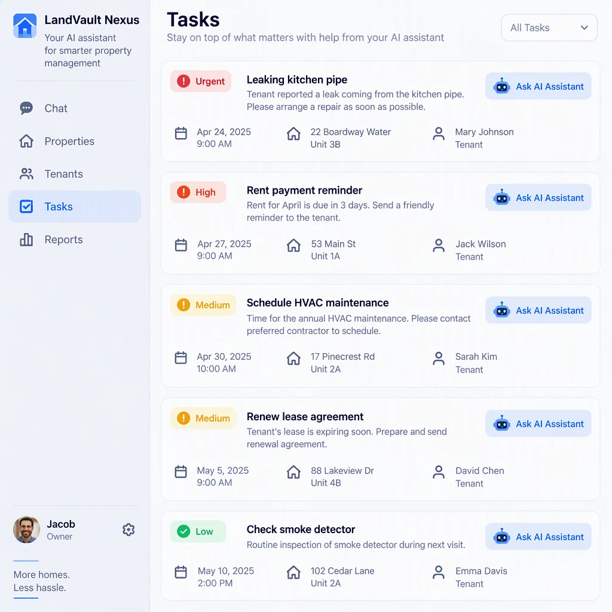
Task: Click tenant name Emma Davis
Action: [481, 571]
